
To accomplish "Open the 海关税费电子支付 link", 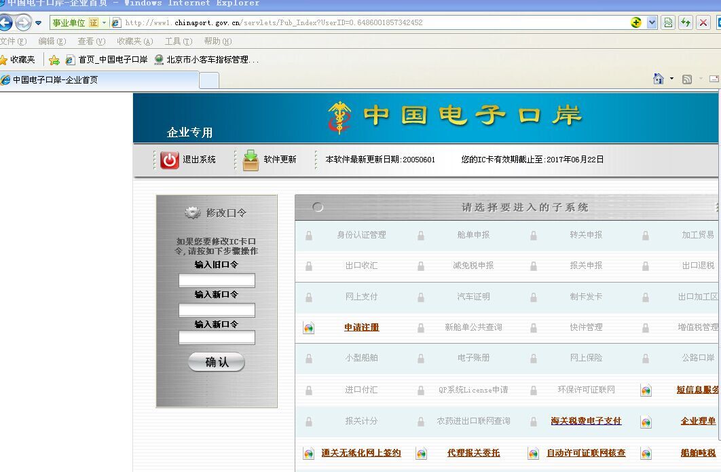I will tap(586, 421).
